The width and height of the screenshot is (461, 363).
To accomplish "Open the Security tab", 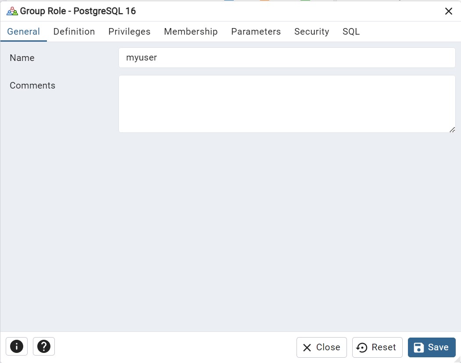I will click(x=311, y=32).
